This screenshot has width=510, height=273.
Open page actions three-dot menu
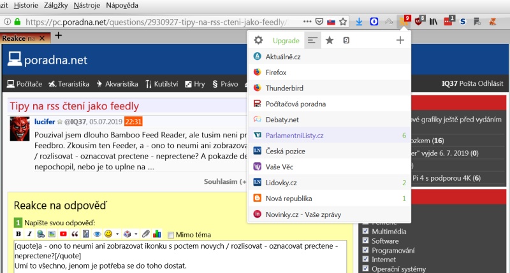(x=307, y=22)
